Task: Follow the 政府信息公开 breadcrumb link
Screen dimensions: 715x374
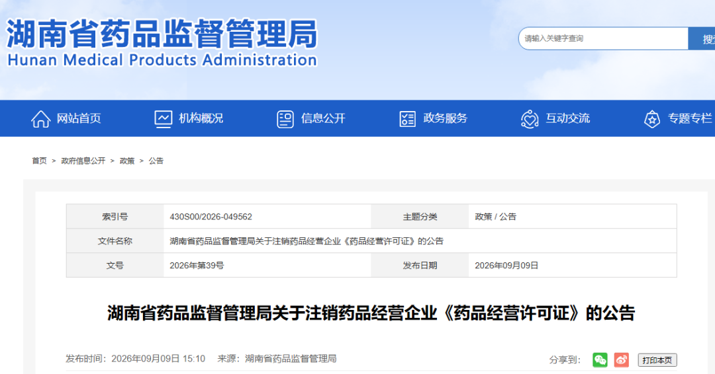Action: pyautogui.click(x=83, y=161)
